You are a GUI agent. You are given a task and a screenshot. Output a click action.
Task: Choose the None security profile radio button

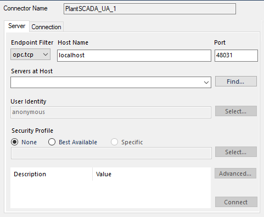coord(15,142)
